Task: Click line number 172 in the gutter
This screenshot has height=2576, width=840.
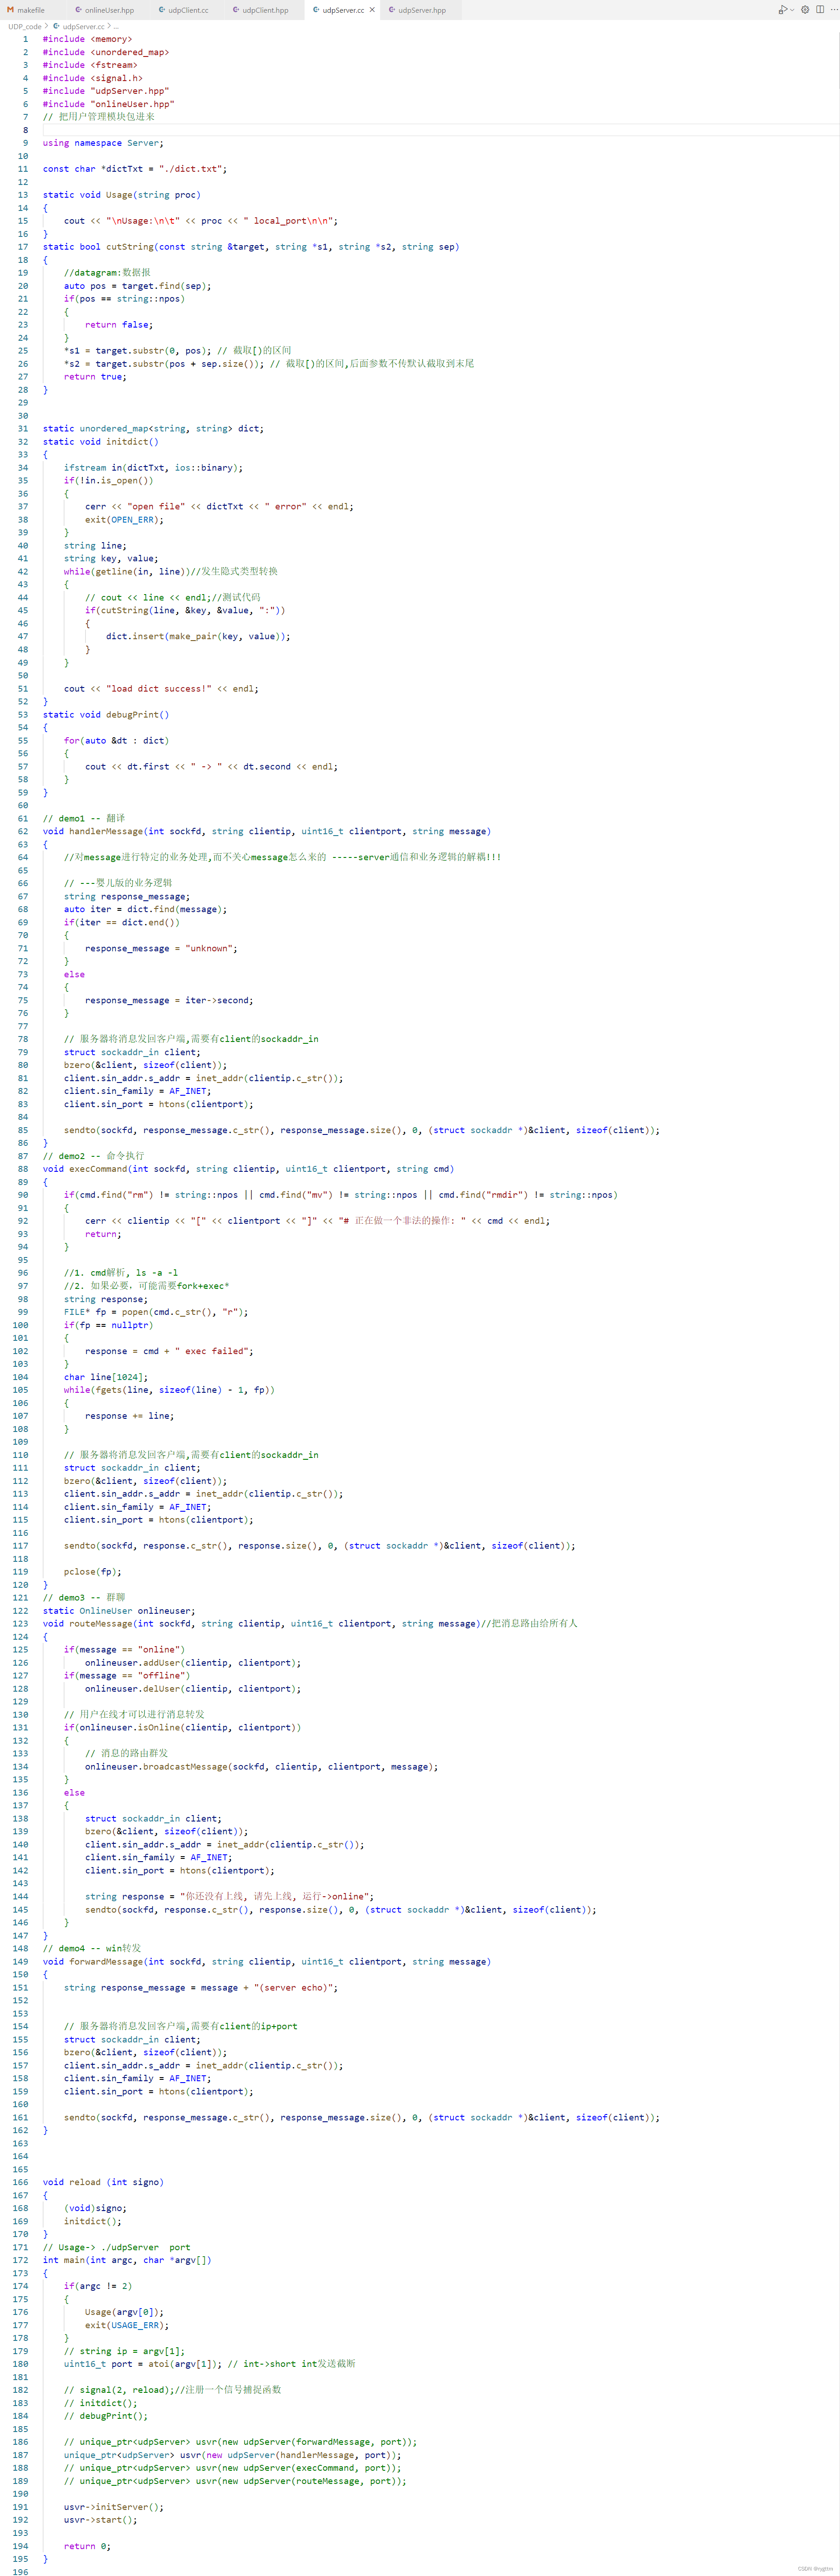Action: (21, 2260)
